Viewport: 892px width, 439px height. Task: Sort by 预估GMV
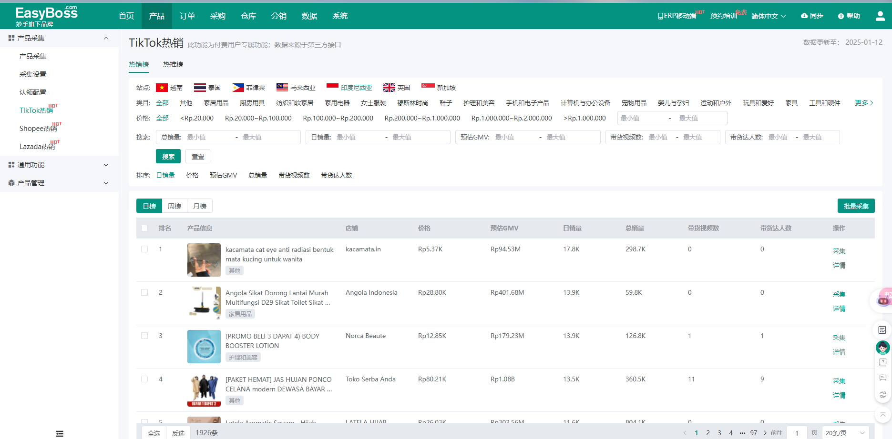point(223,175)
